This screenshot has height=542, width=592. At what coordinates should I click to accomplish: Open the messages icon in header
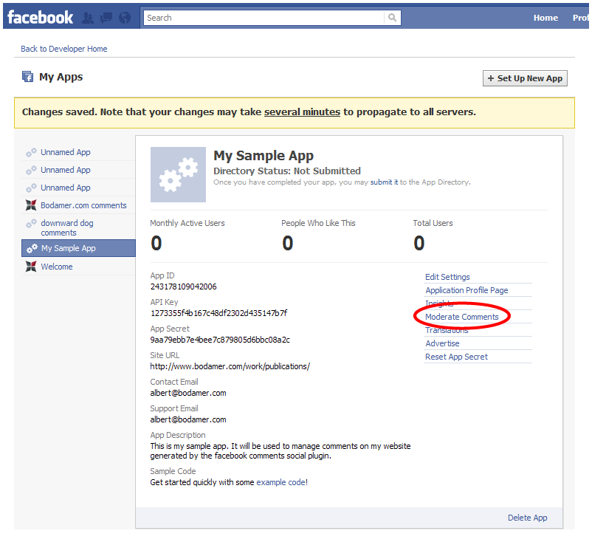pos(106,18)
